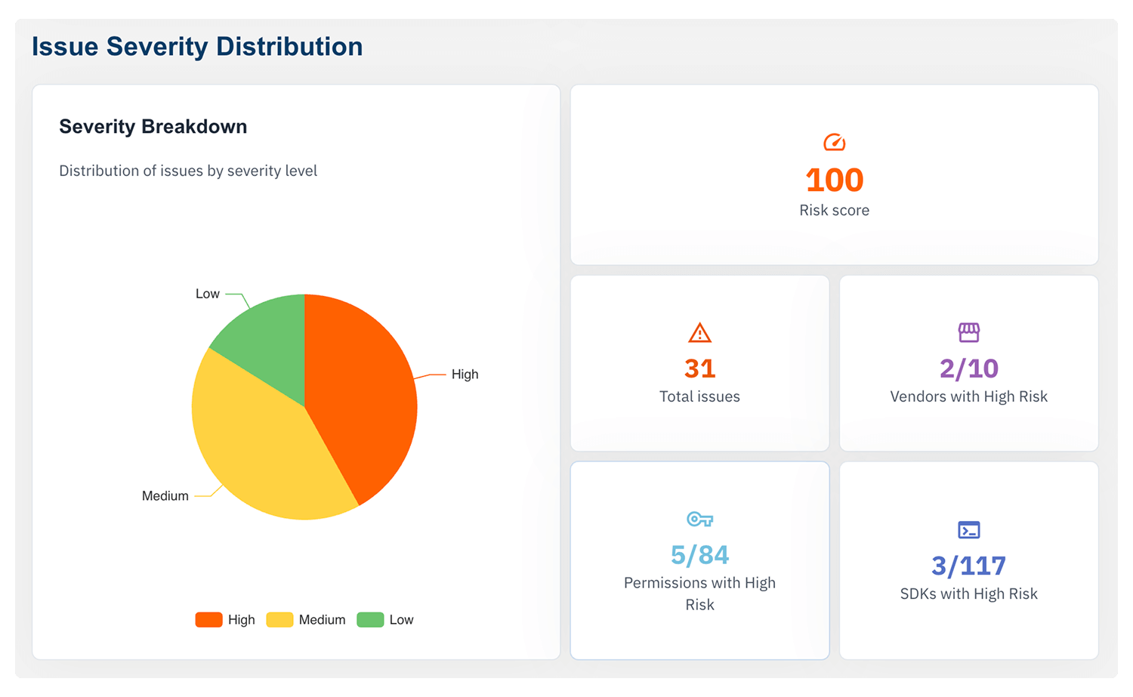Image resolution: width=1133 pixels, height=697 pixels.
Task: Click the yellow Medium legend swatch
Action: coord(279,620)
